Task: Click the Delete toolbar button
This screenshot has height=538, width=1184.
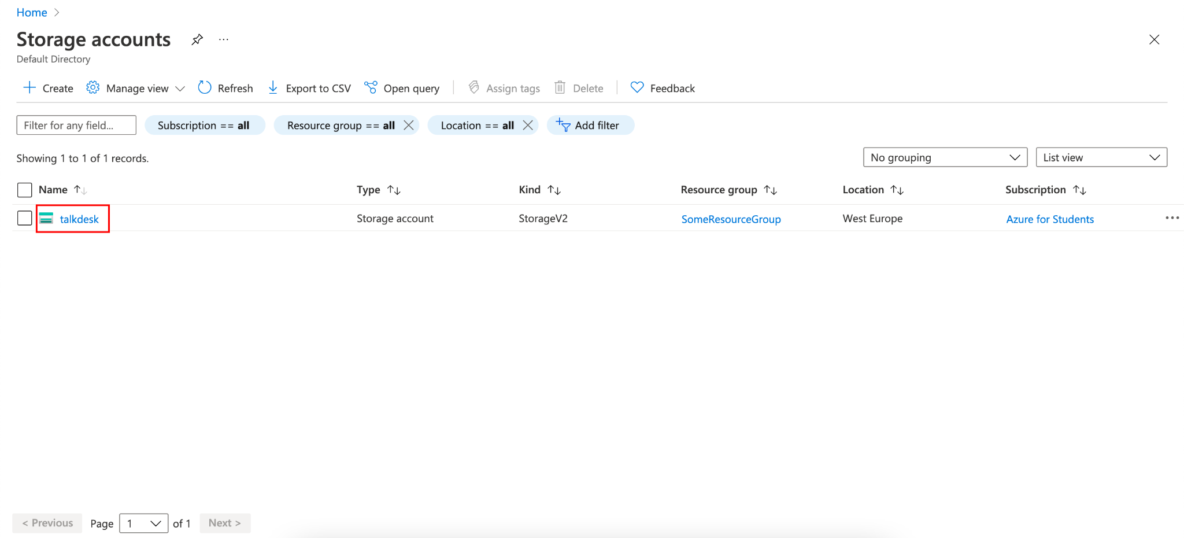Action: (579, 88)
